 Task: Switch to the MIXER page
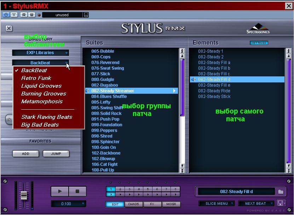(x=171, y=204)
